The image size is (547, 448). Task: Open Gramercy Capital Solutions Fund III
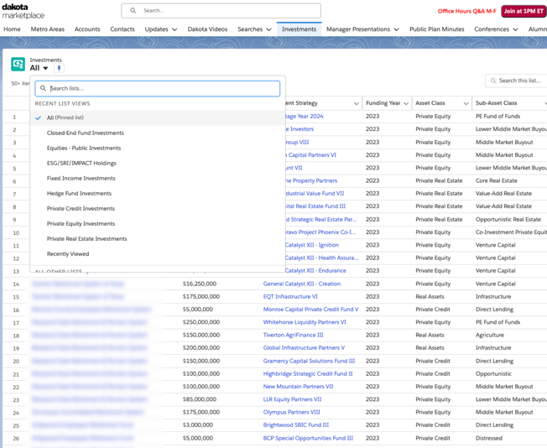(309, 361)
